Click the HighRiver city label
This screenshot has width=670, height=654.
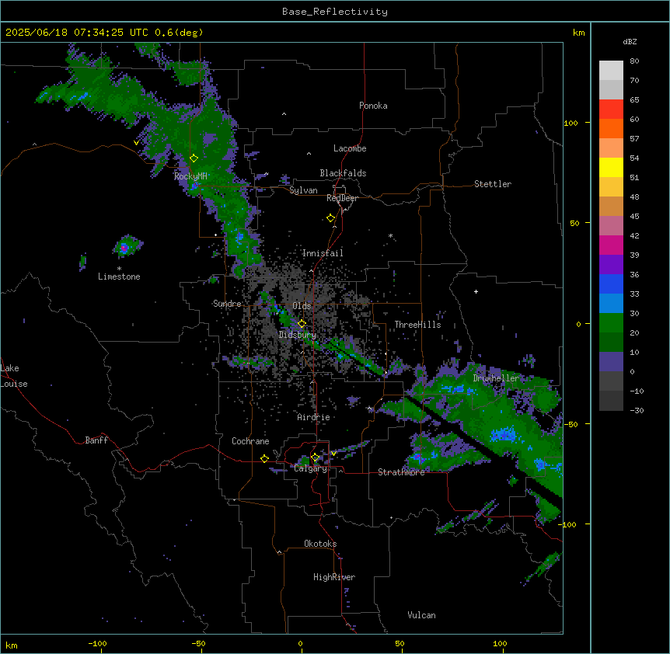pyautogui.click(x=334, y=577)
